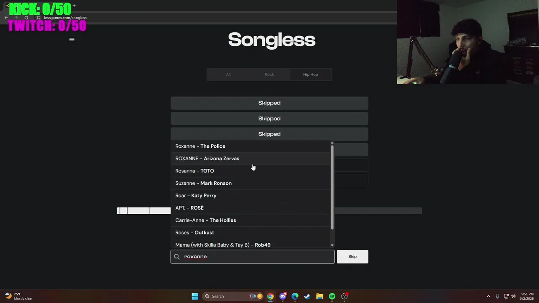This screenshot has width=539, height=303.
Task: Open a new browser tab
Action: pos(74,5)
